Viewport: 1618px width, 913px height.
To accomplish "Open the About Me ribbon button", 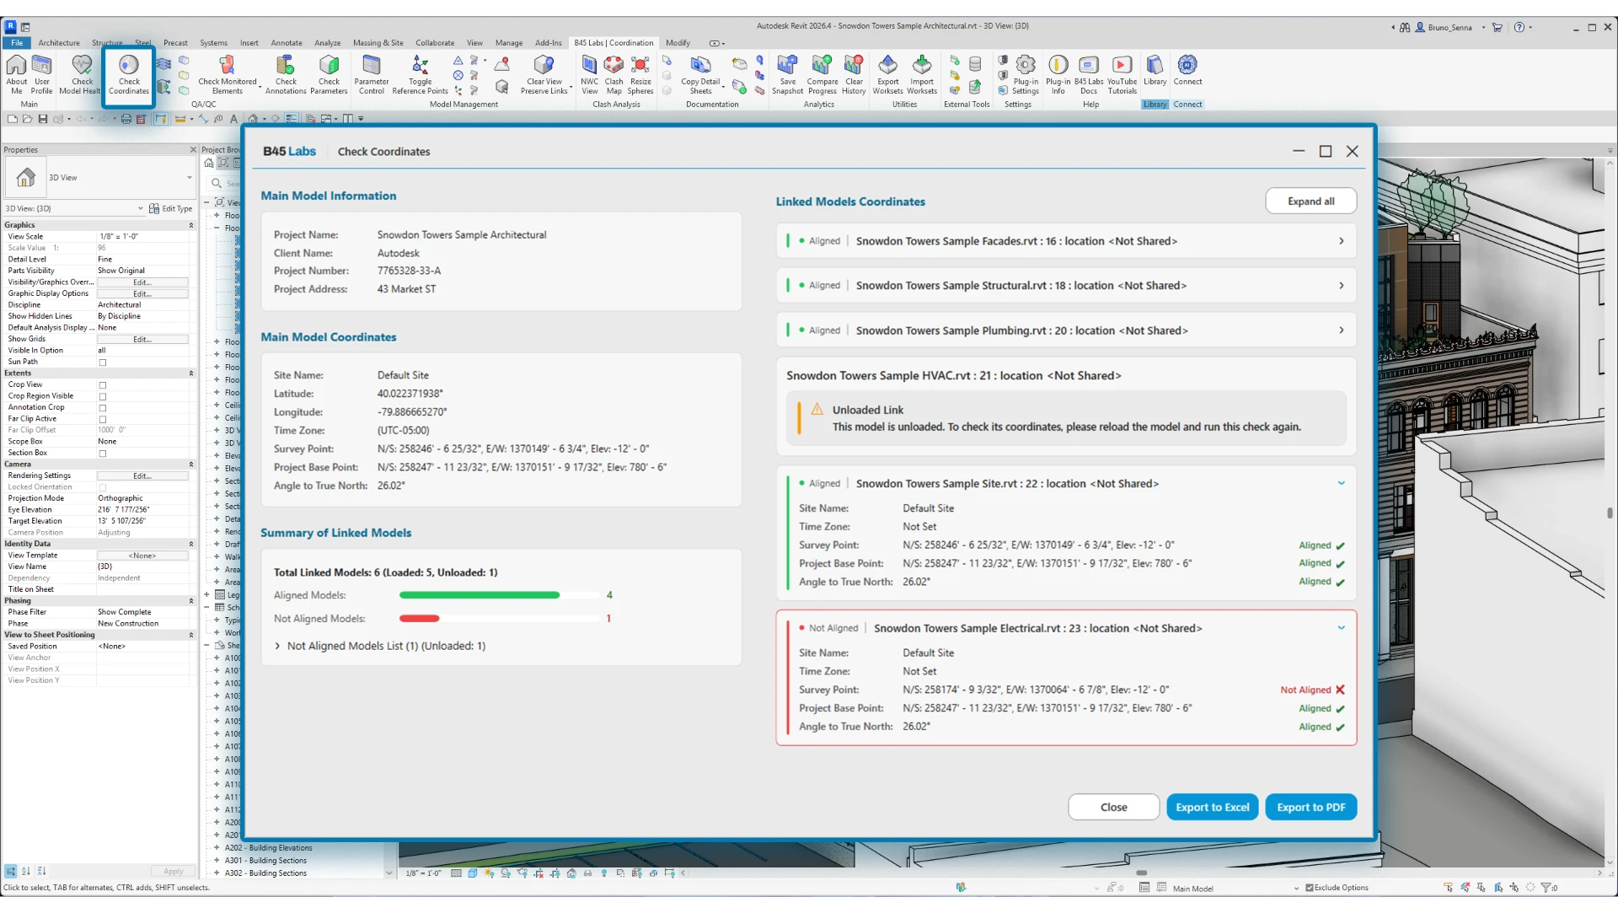I will pos(16,74).
